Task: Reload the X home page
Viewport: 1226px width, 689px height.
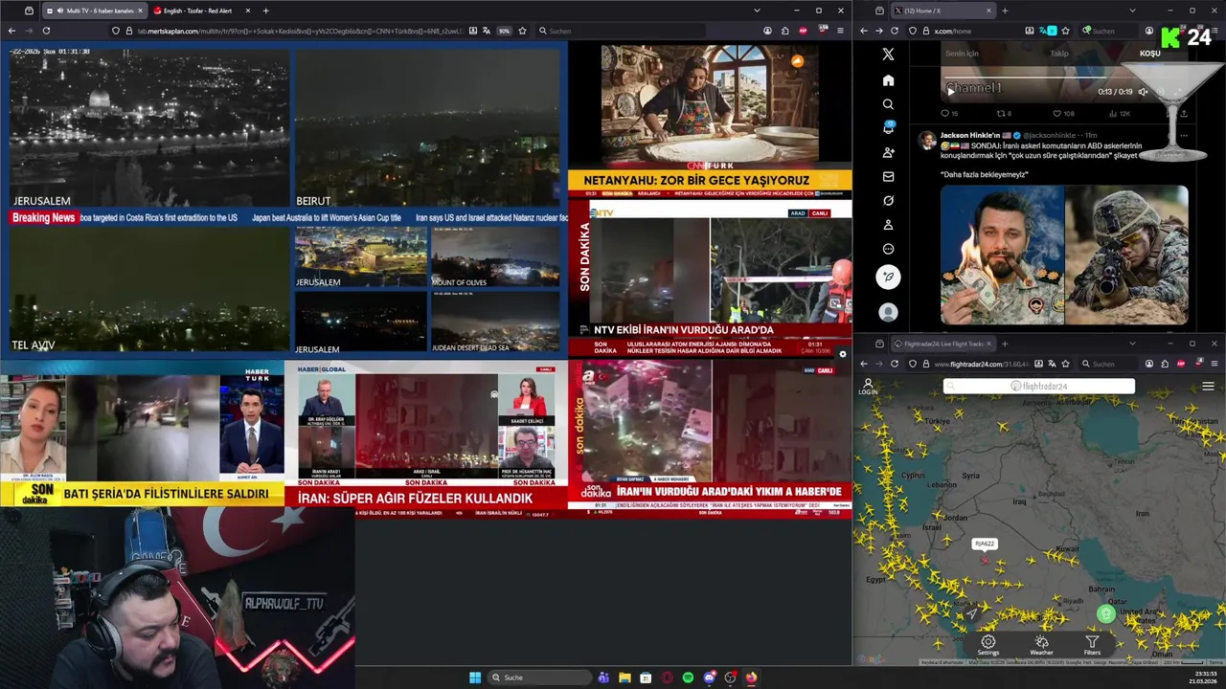Action: 895,31
